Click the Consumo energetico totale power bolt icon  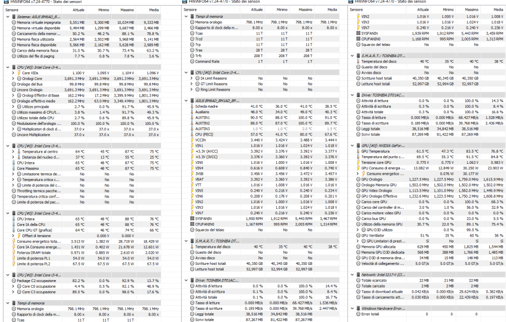pyautogui.click(x=14, y=242)
